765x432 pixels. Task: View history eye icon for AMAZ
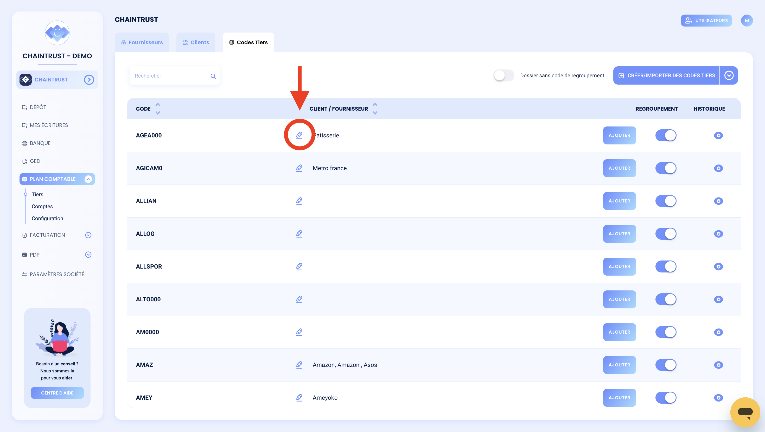pos(718,365)
